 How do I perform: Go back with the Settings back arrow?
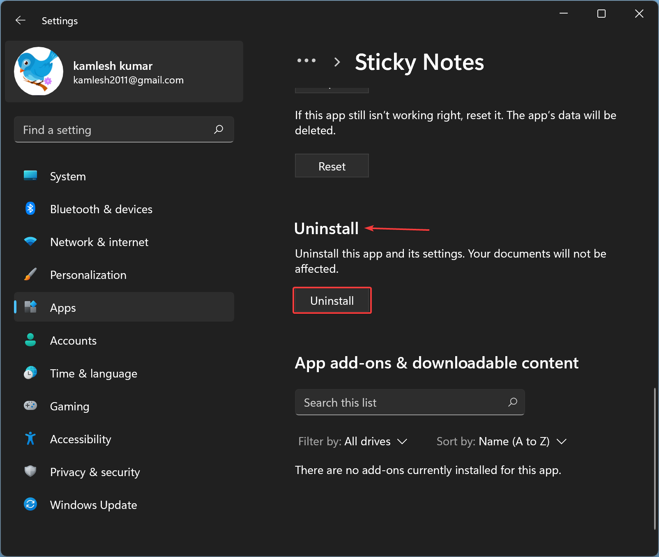(21, 20)
